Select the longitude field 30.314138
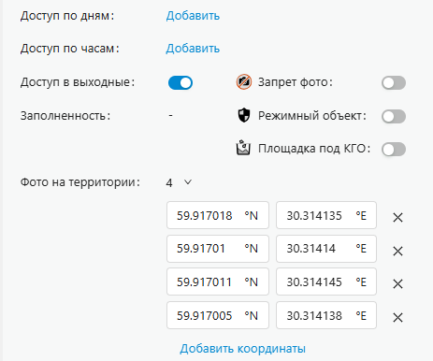This screenshot has height=361, width=433. pos(326,315)
